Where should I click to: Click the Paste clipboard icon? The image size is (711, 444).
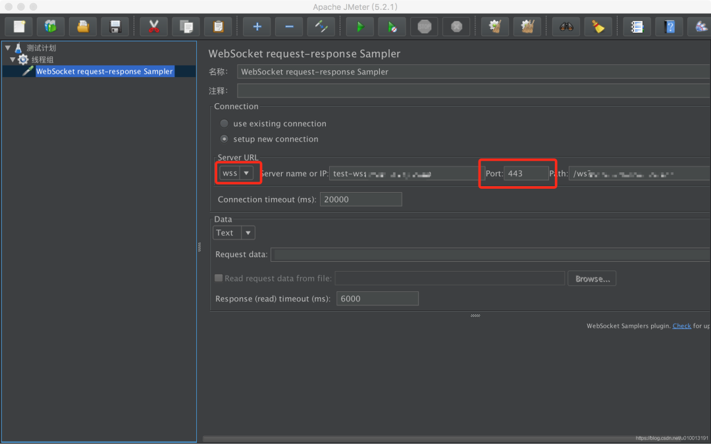tap(218, 27)
